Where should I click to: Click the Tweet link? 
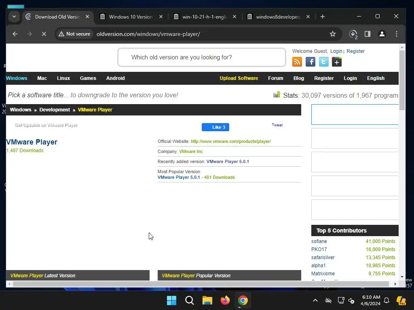click(277, 125)
